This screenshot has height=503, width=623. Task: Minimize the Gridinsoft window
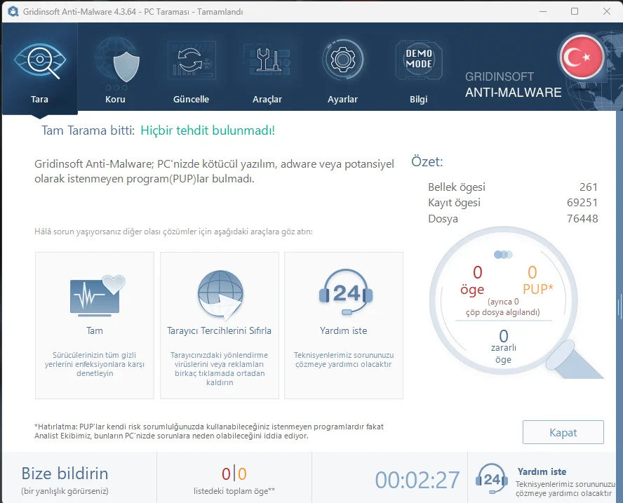(x=543, y=11)
